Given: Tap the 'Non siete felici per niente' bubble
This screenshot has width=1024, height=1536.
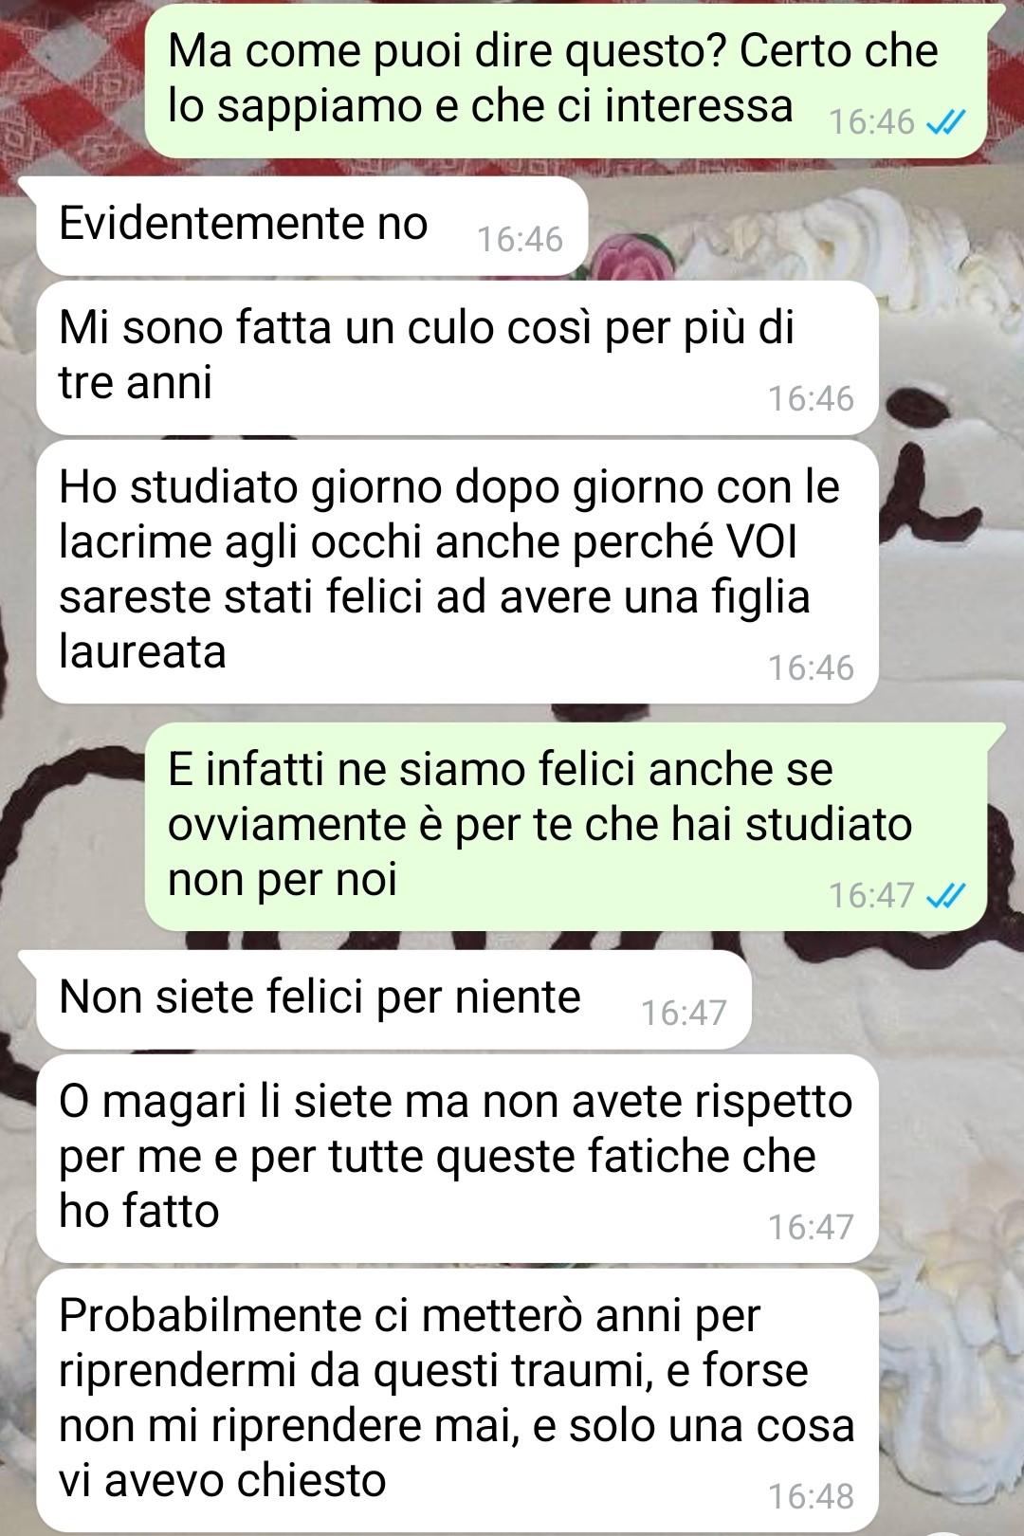Looking at the screenshot, I should 393,999.
